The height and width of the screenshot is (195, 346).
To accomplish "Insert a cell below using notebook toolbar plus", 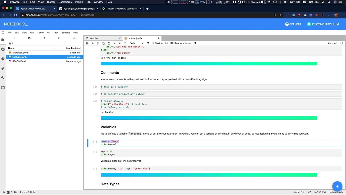I will click(92, 43).
